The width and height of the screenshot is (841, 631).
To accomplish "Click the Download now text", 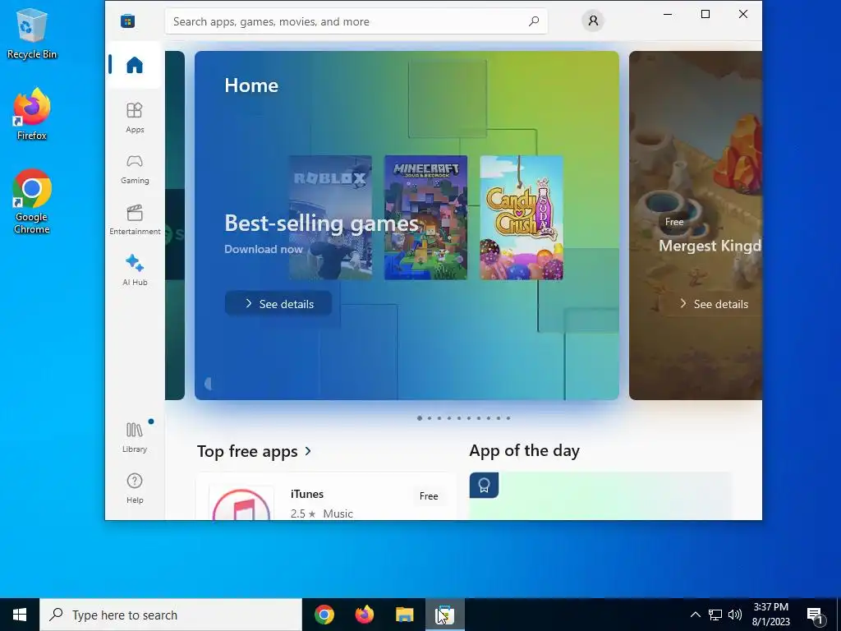I will pos(264,249).
